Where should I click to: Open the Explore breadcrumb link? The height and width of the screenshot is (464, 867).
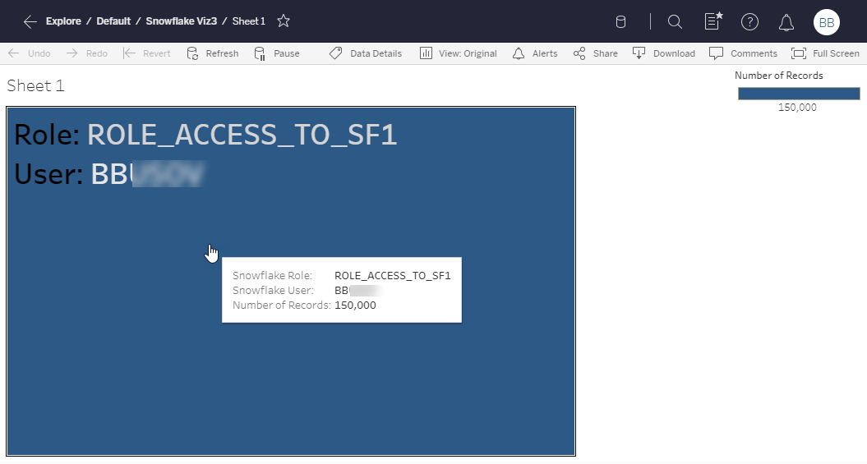[63, 21]
